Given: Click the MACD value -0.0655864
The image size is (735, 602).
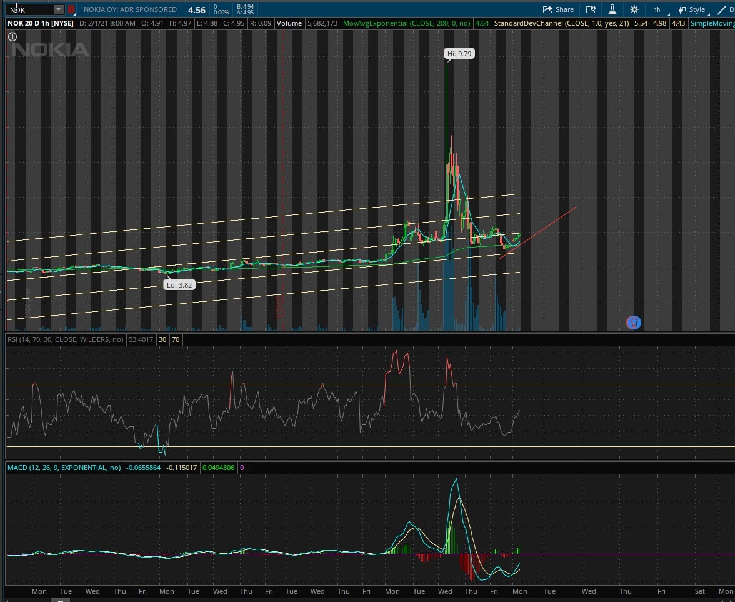Looking at the screenshot, I should coord(144,468).
